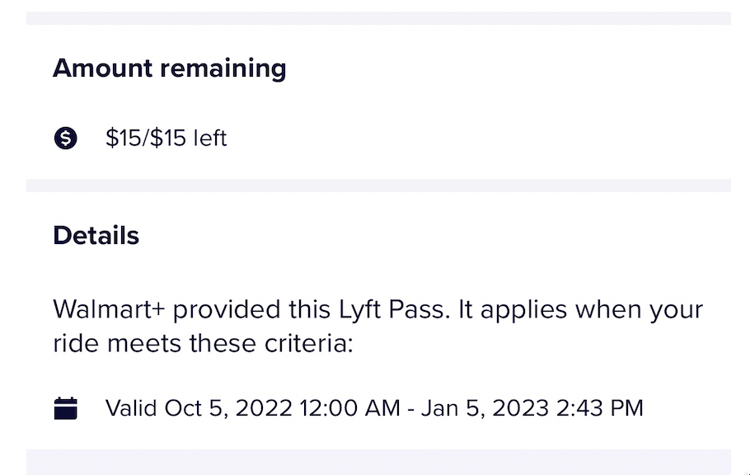Image resolution: width=750 pixels, height=475 pixels.
Task: Select the valid date range text
Action: point(374,407)
